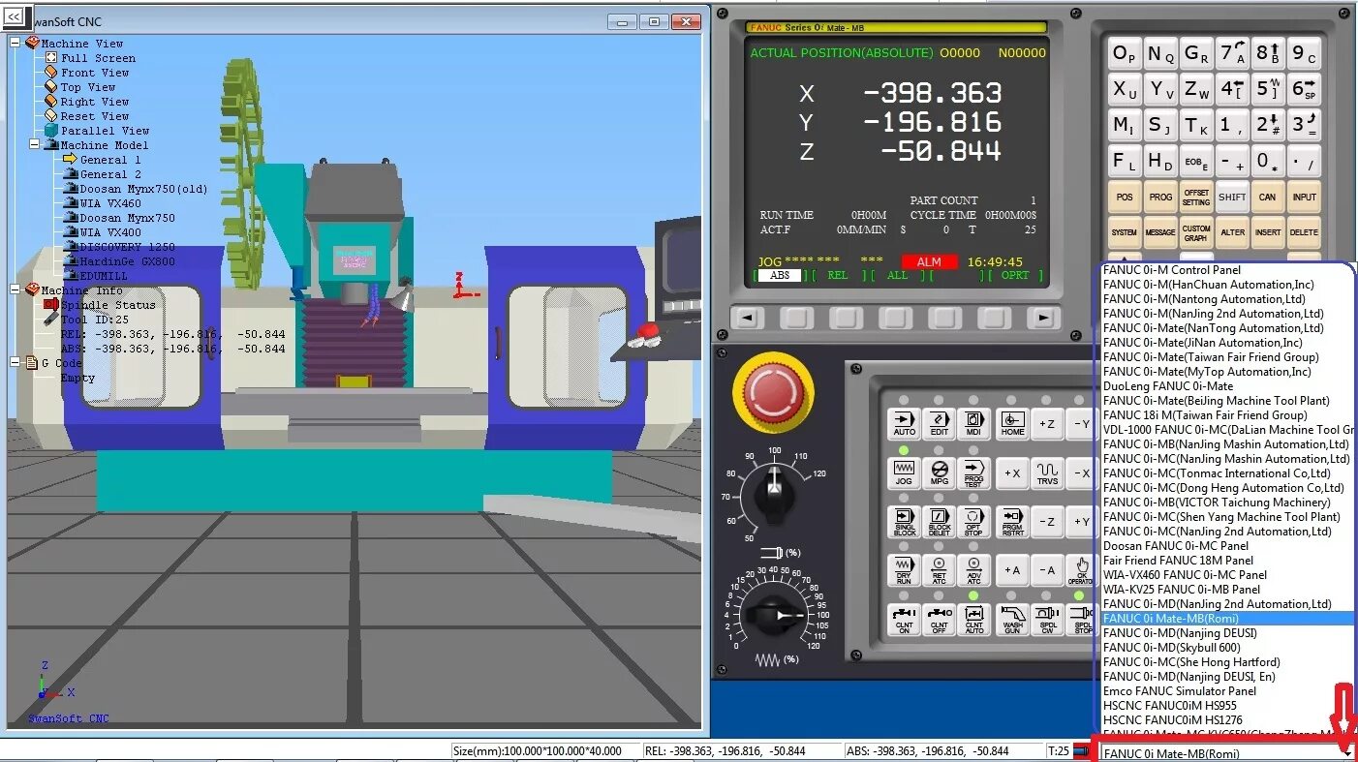Click the HOME reference return key
The width and height of the screenshot is (1358, 762).
pyautogui.click(x=1012, y=424)
